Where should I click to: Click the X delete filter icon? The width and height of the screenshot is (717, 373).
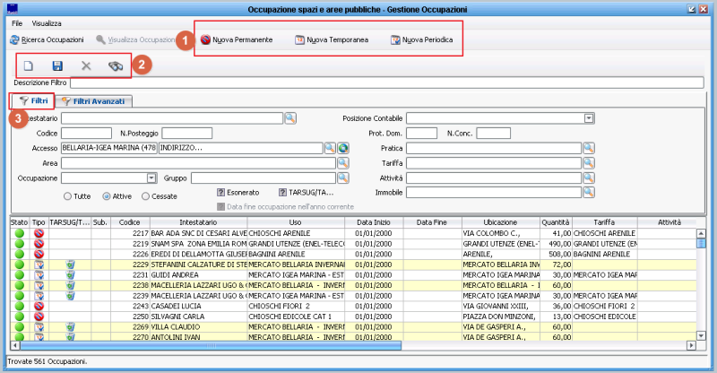tap(86, 65)
